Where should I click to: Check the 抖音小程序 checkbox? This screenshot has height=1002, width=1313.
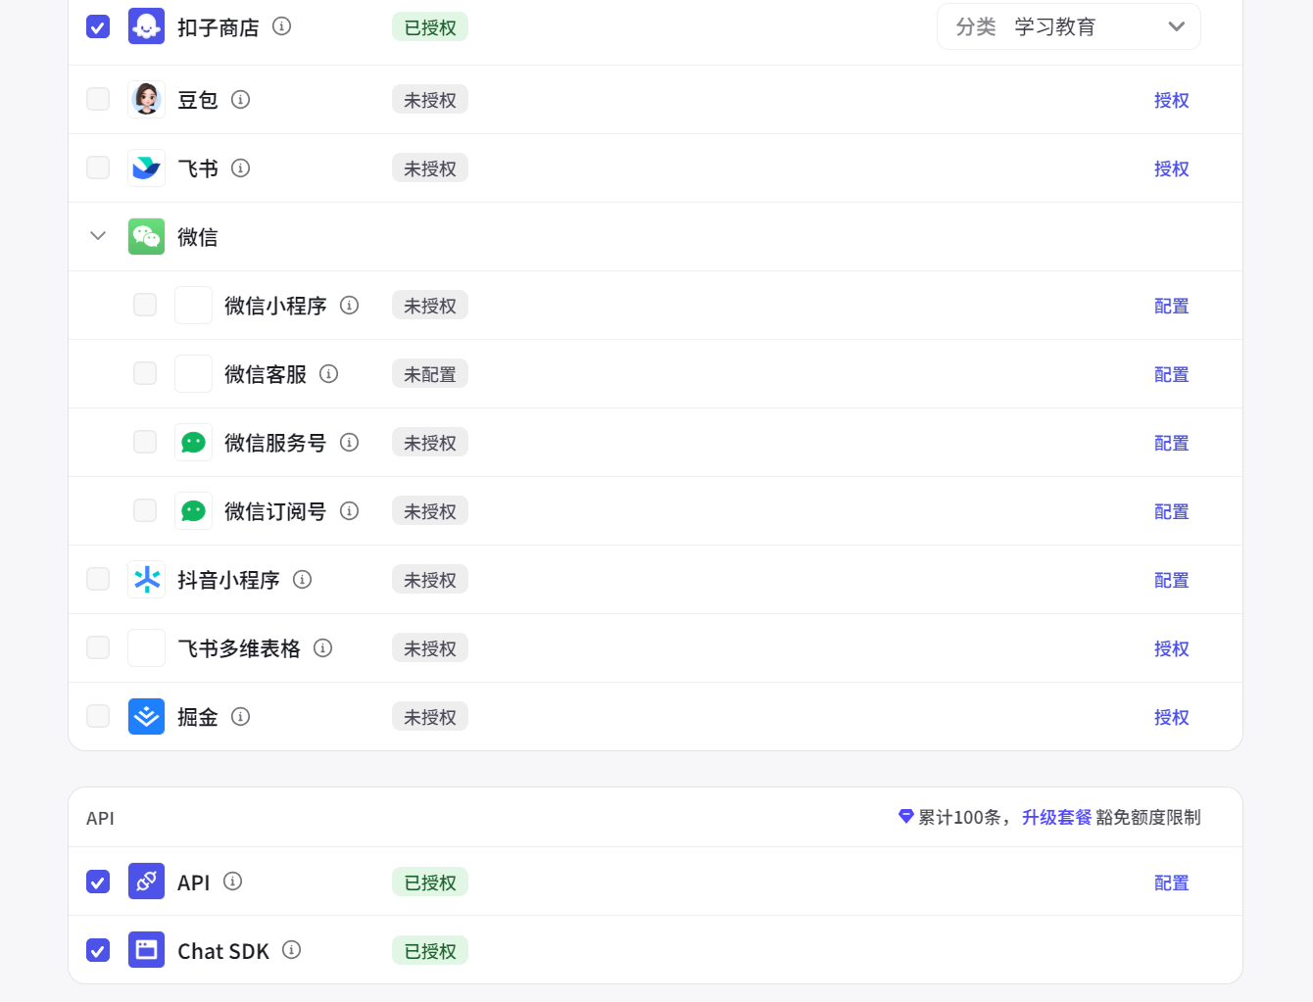point(98,579)
